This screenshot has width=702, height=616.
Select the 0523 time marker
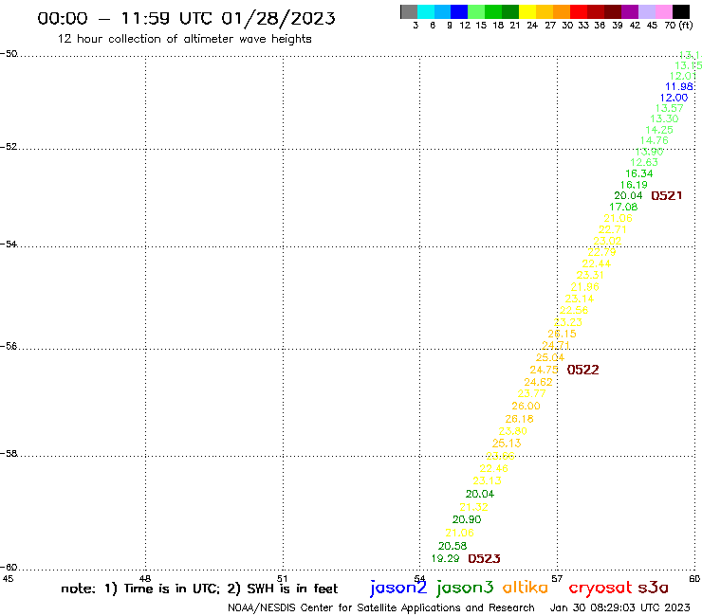coord(484,558)
